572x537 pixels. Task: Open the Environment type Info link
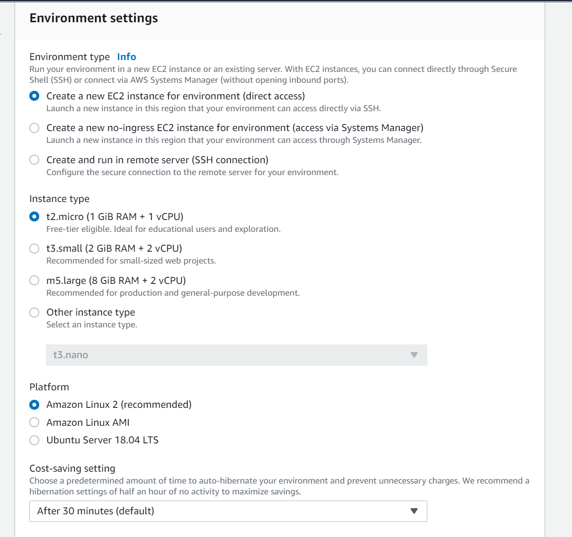coord(126,57)
